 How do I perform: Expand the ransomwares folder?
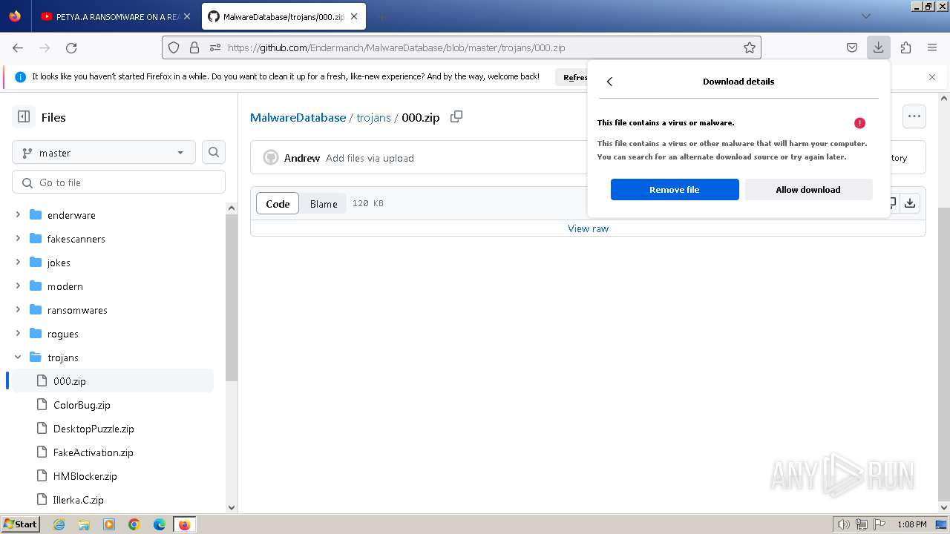pyautogui.click(x=18, y=310)
